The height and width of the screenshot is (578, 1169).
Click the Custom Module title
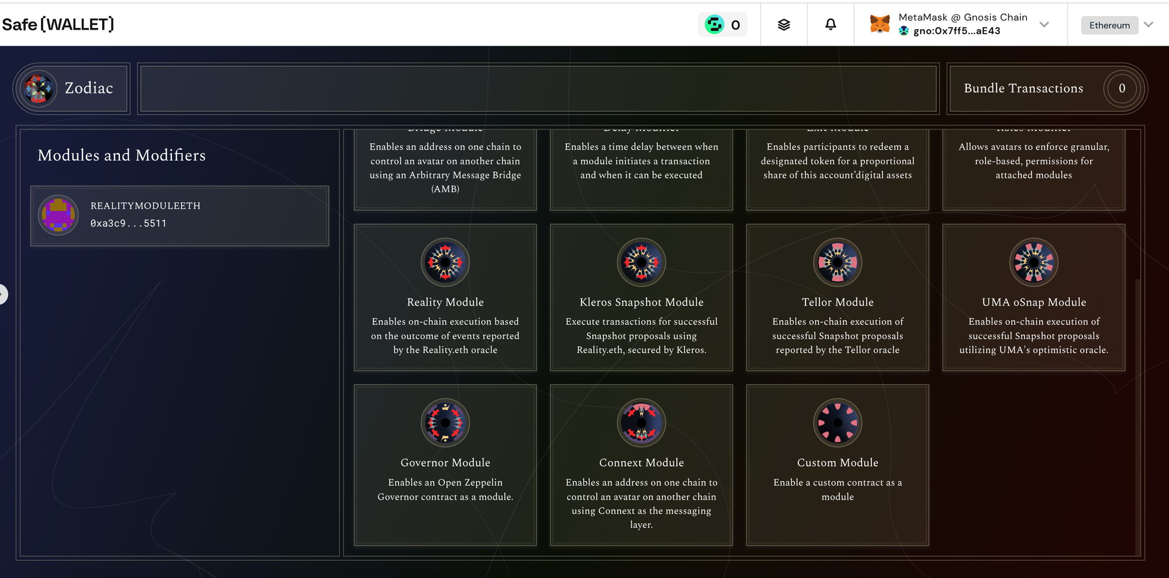point(838,462)
